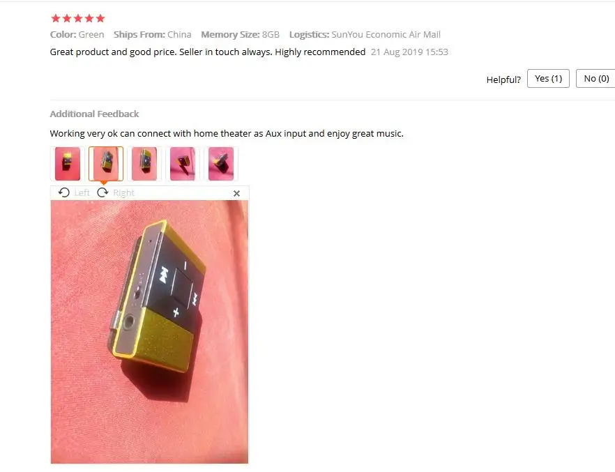Image resolution: width=615 pixels, height=472 pixels.
Task: Click the first red rating star
Action: tap(56, 18)
